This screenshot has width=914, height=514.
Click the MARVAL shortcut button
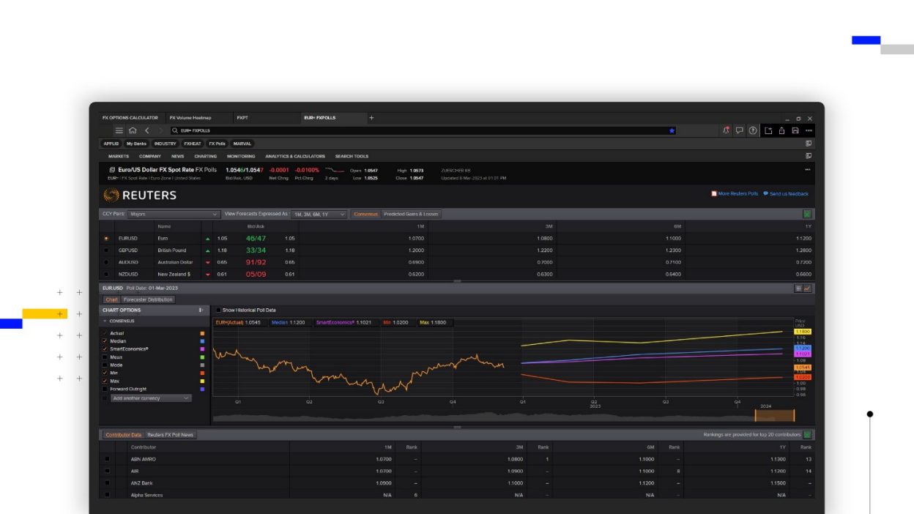[x=242, y=144]
